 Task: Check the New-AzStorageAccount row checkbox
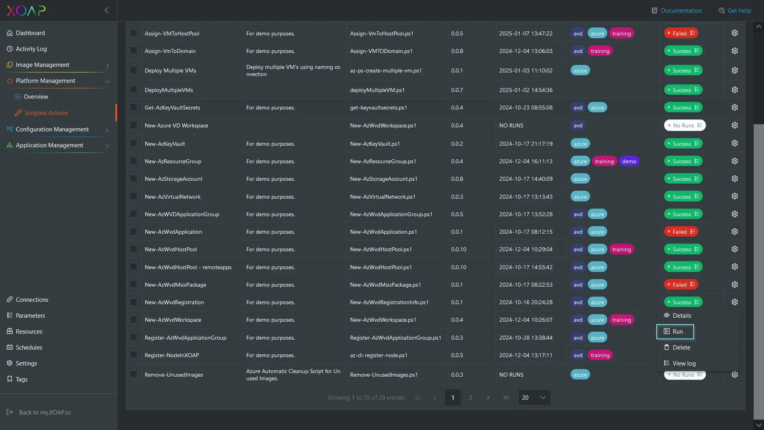pos(134,179)
